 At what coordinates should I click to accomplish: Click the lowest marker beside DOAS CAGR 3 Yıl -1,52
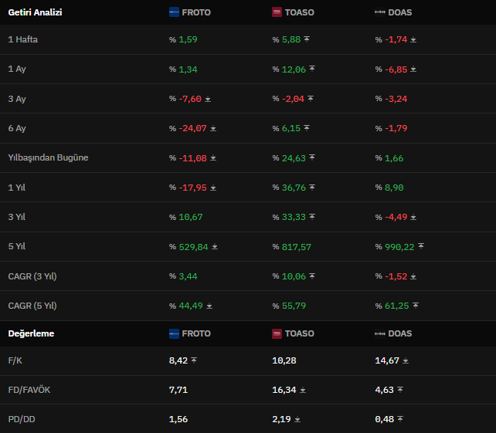[413, 277]
